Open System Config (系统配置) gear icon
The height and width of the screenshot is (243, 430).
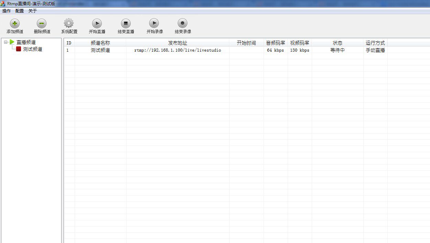pyautogui.click(x=69, y=23)
